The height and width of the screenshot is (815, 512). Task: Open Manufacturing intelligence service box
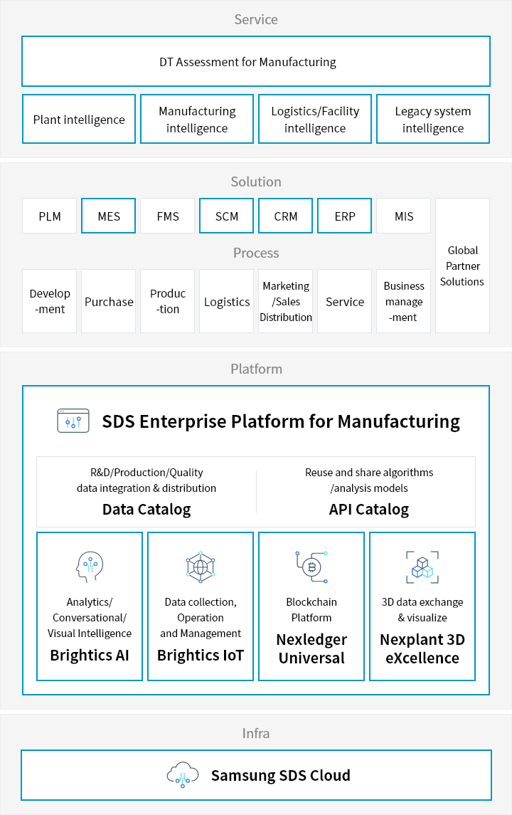click(197, 119)
